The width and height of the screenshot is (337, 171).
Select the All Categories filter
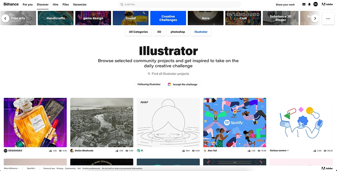138,32
